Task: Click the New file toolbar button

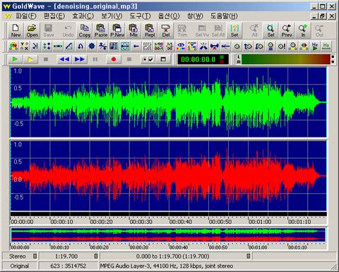Action: click(16, 30)
